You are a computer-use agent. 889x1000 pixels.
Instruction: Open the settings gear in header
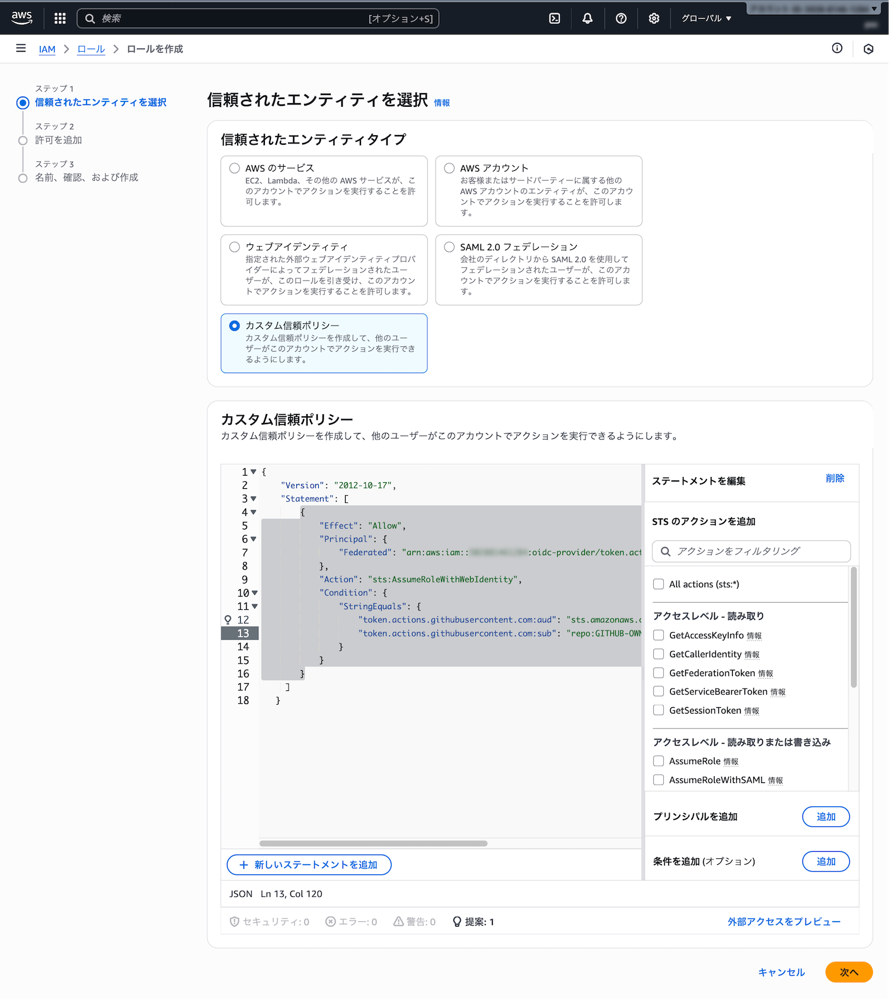click(x=654, y=18)
